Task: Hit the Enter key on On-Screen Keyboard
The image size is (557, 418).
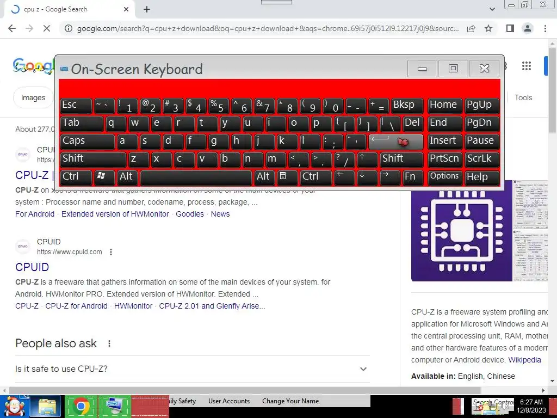Action: tap(396, 142)
